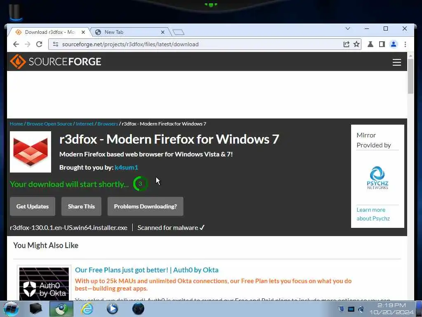Screen dimensions: 422x317
Task: Open the k4sum1 author link
Action: click(x=126, y=168)
